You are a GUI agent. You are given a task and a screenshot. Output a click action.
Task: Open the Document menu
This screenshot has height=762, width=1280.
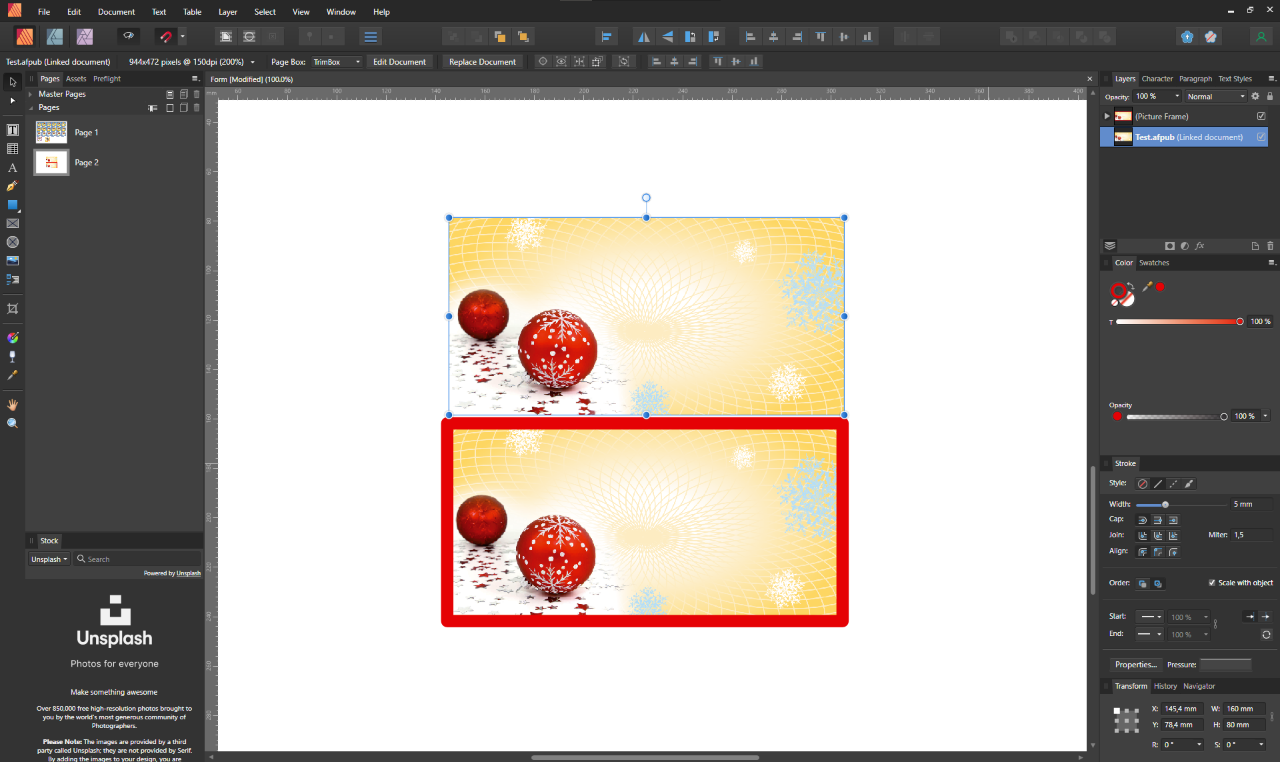tap(116, 12)
